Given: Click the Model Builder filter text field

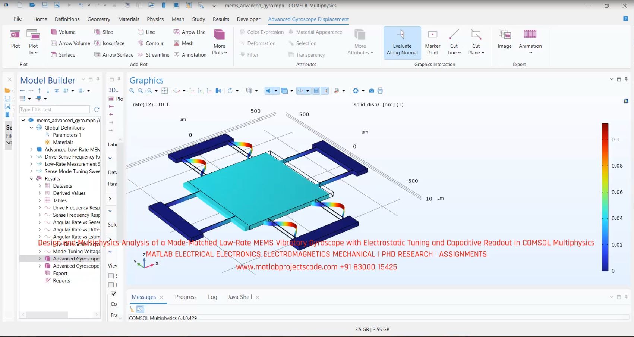Looking at the screenshot, I should pyautogui.click(x=54, y=109).
